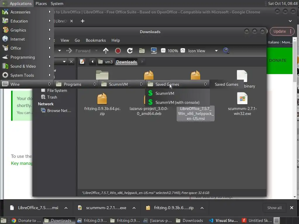Open options for LibreOffice msi download

pyautogui.click(x=66, y=208)
